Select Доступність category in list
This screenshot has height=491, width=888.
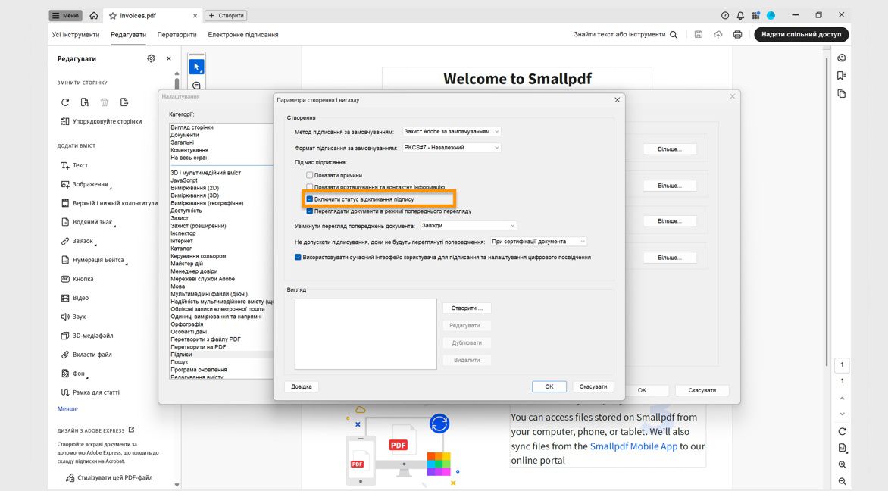(x=186, y=211)
